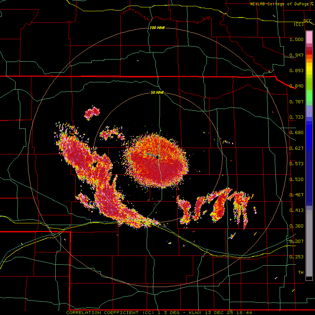The height and width of the screenshot is (315, 315).
Task: Select the 0.893 scale value
Action: pyautogui.click(x=296, y=70)
